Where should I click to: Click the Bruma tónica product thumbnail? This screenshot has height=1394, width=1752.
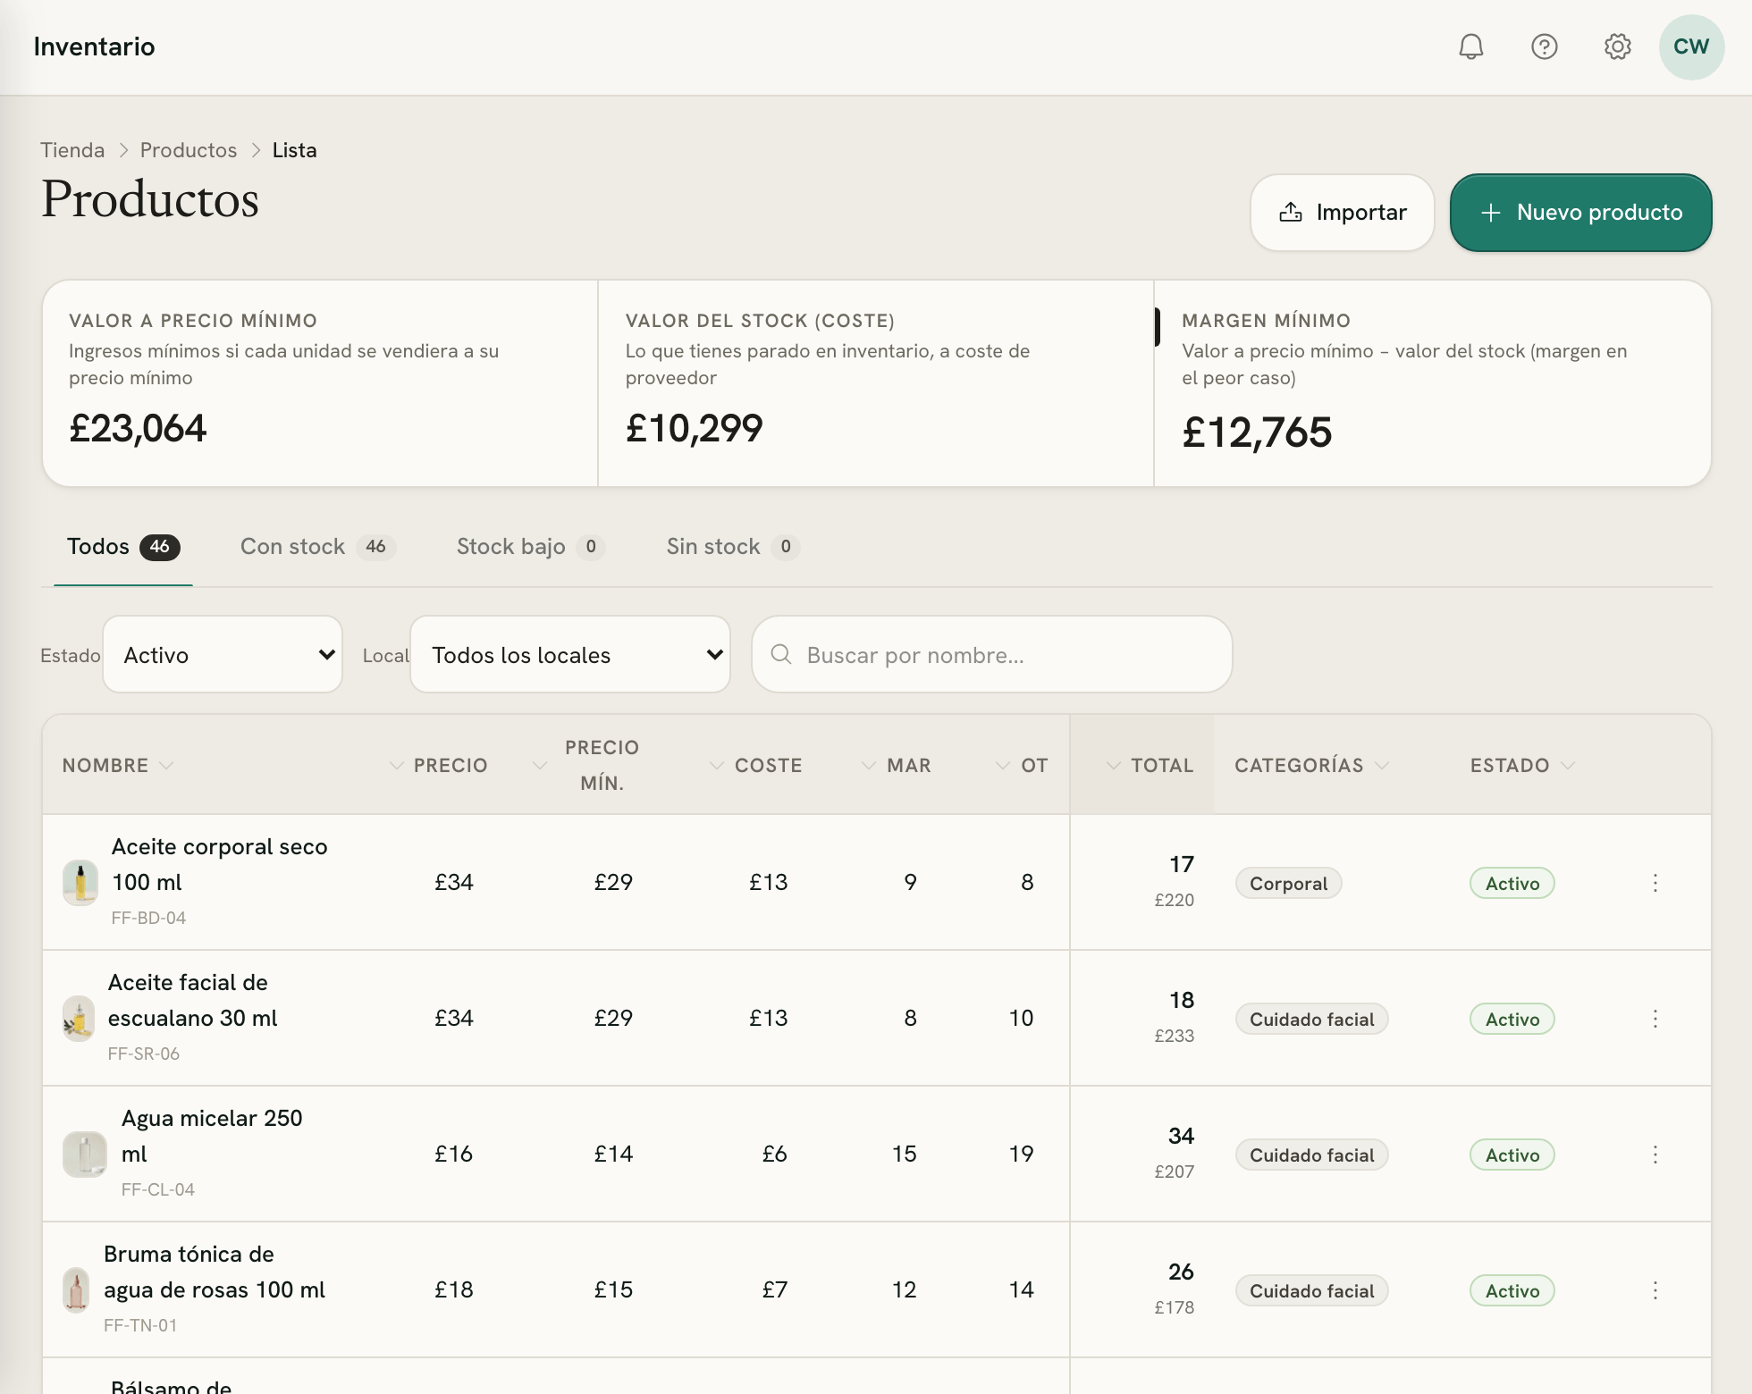click(77, 1290)
